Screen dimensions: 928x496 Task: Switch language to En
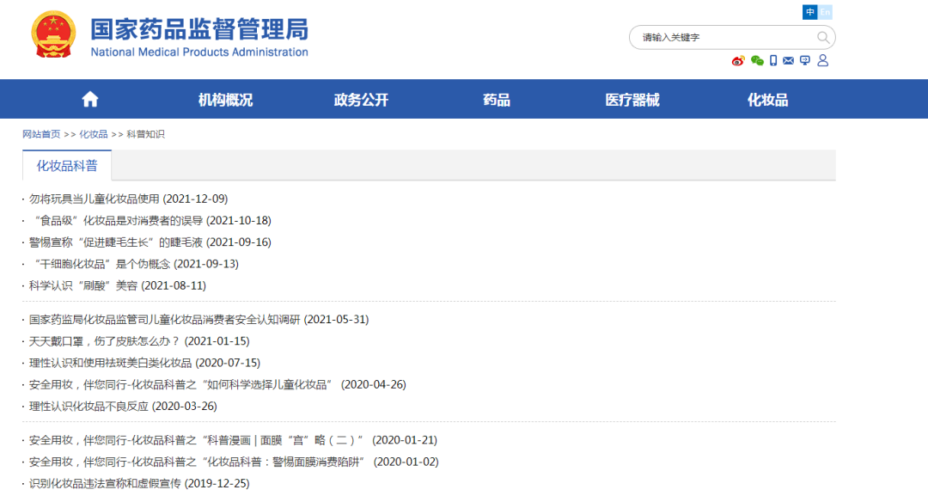pyautogui.click(x=825, y=12)
